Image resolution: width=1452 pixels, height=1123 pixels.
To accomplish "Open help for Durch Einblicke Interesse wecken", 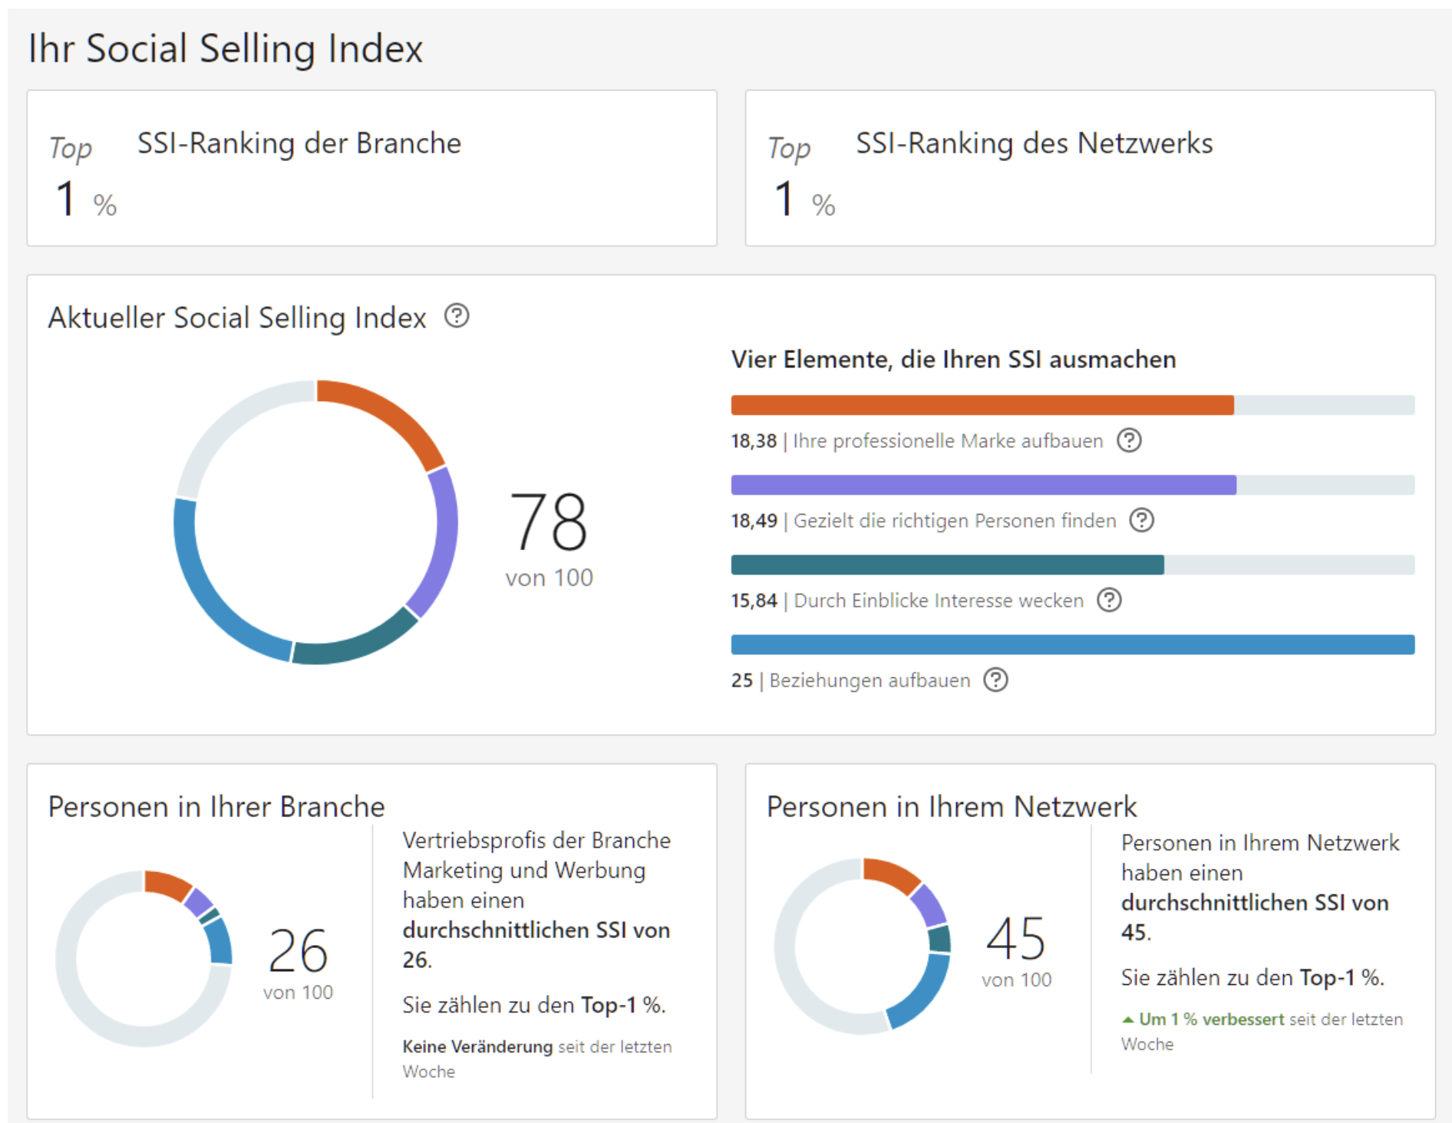I will tap(1109, 600).
